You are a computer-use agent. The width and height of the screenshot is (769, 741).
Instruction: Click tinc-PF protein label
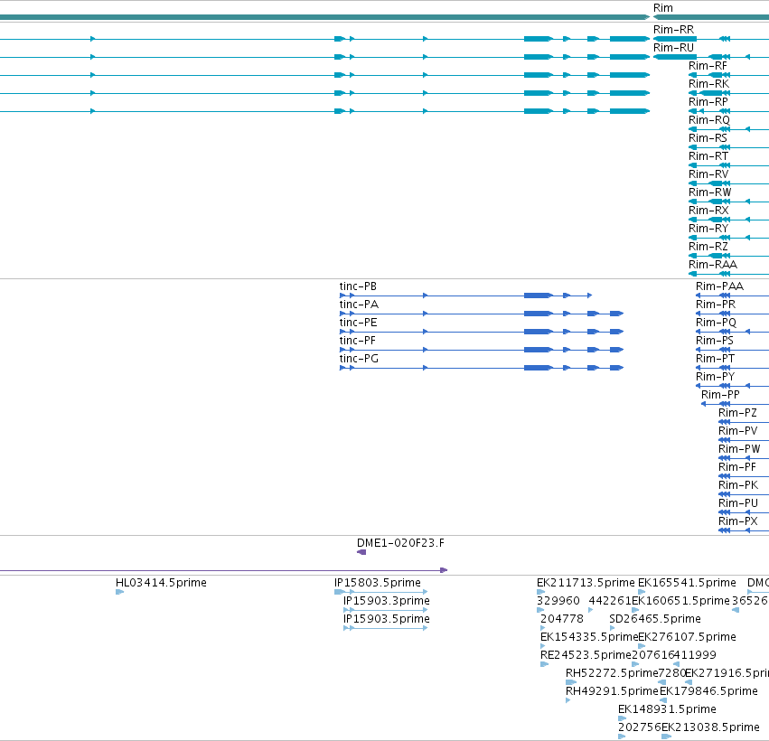[358, 341]
